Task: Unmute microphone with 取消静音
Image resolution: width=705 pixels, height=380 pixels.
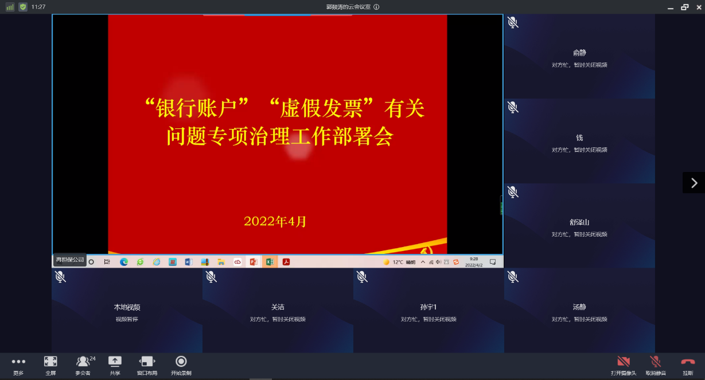Action: tap(655, 365)
